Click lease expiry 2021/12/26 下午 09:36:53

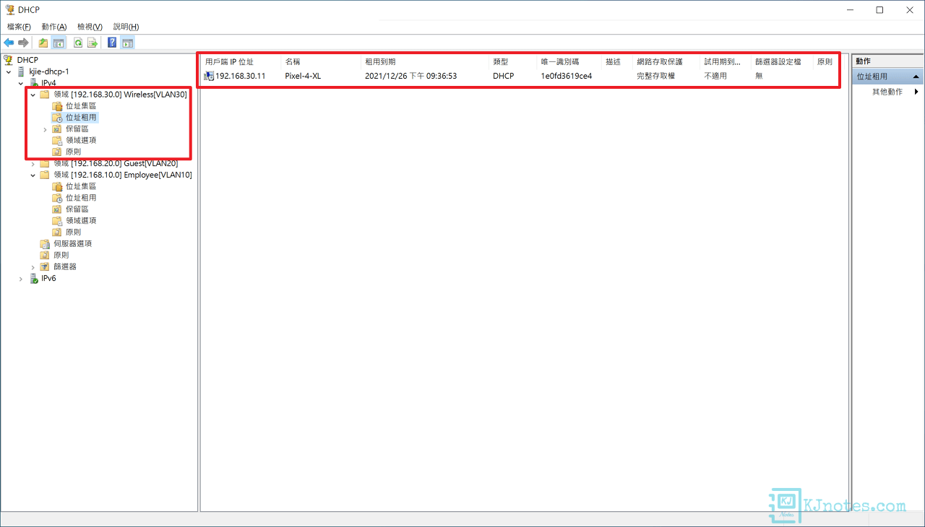(x=410, y=76)
